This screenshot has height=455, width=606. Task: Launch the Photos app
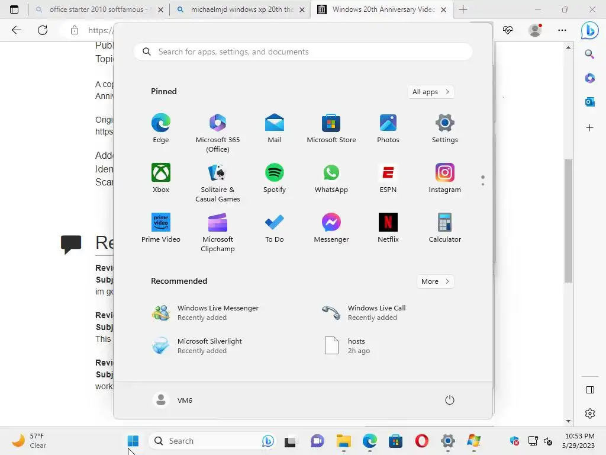388,129
